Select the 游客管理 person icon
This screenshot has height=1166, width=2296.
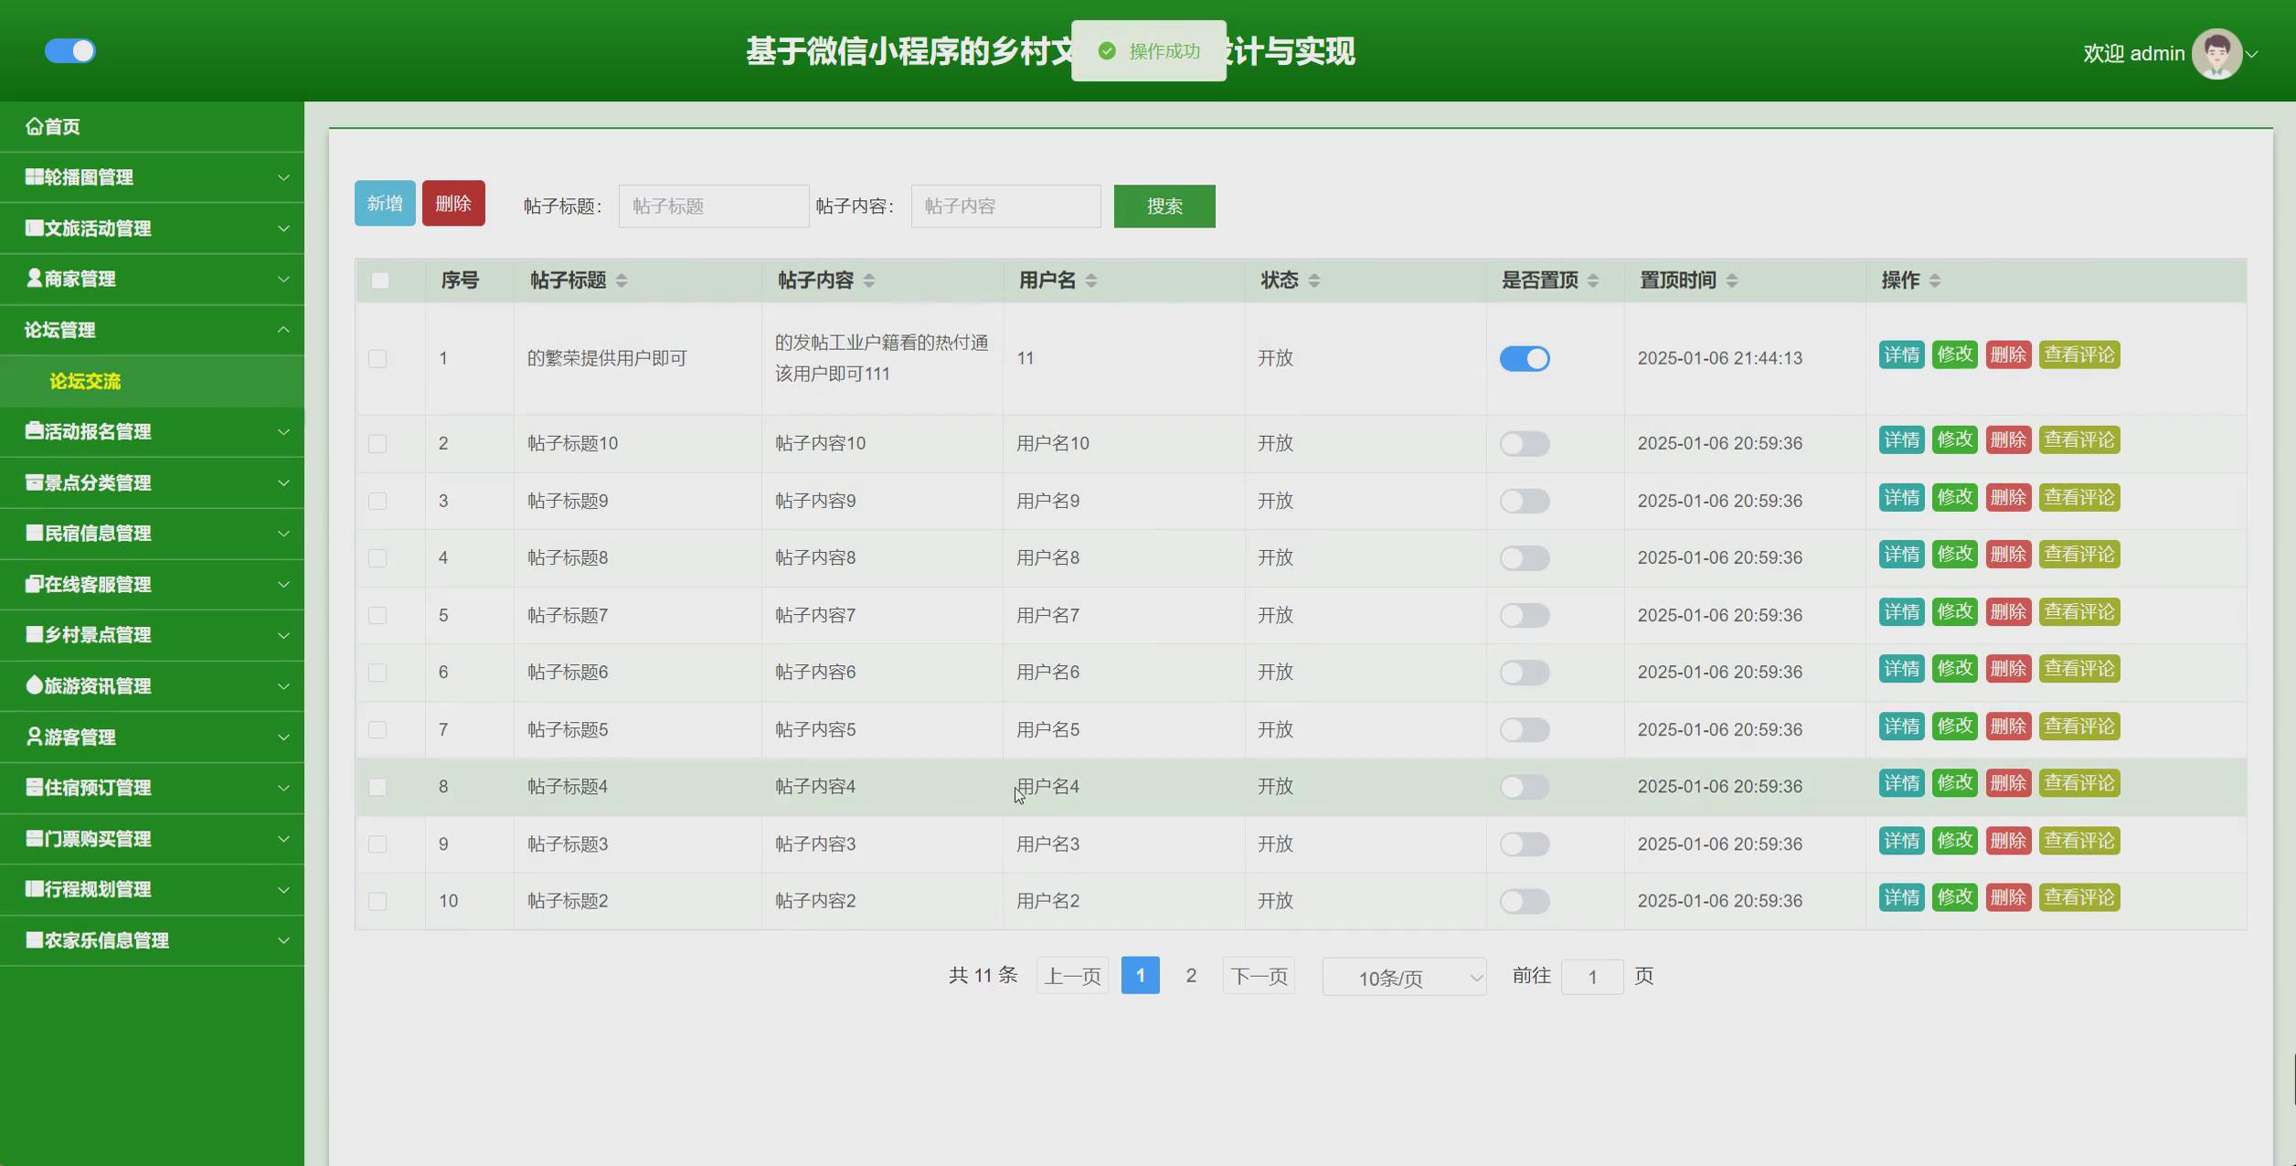click(32, 737)
